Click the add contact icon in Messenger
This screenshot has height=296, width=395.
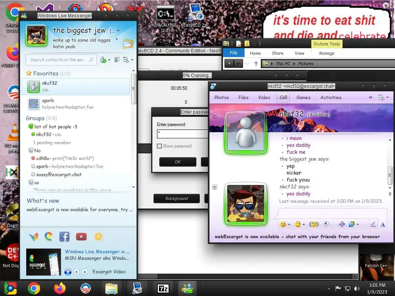pos(103,60)
